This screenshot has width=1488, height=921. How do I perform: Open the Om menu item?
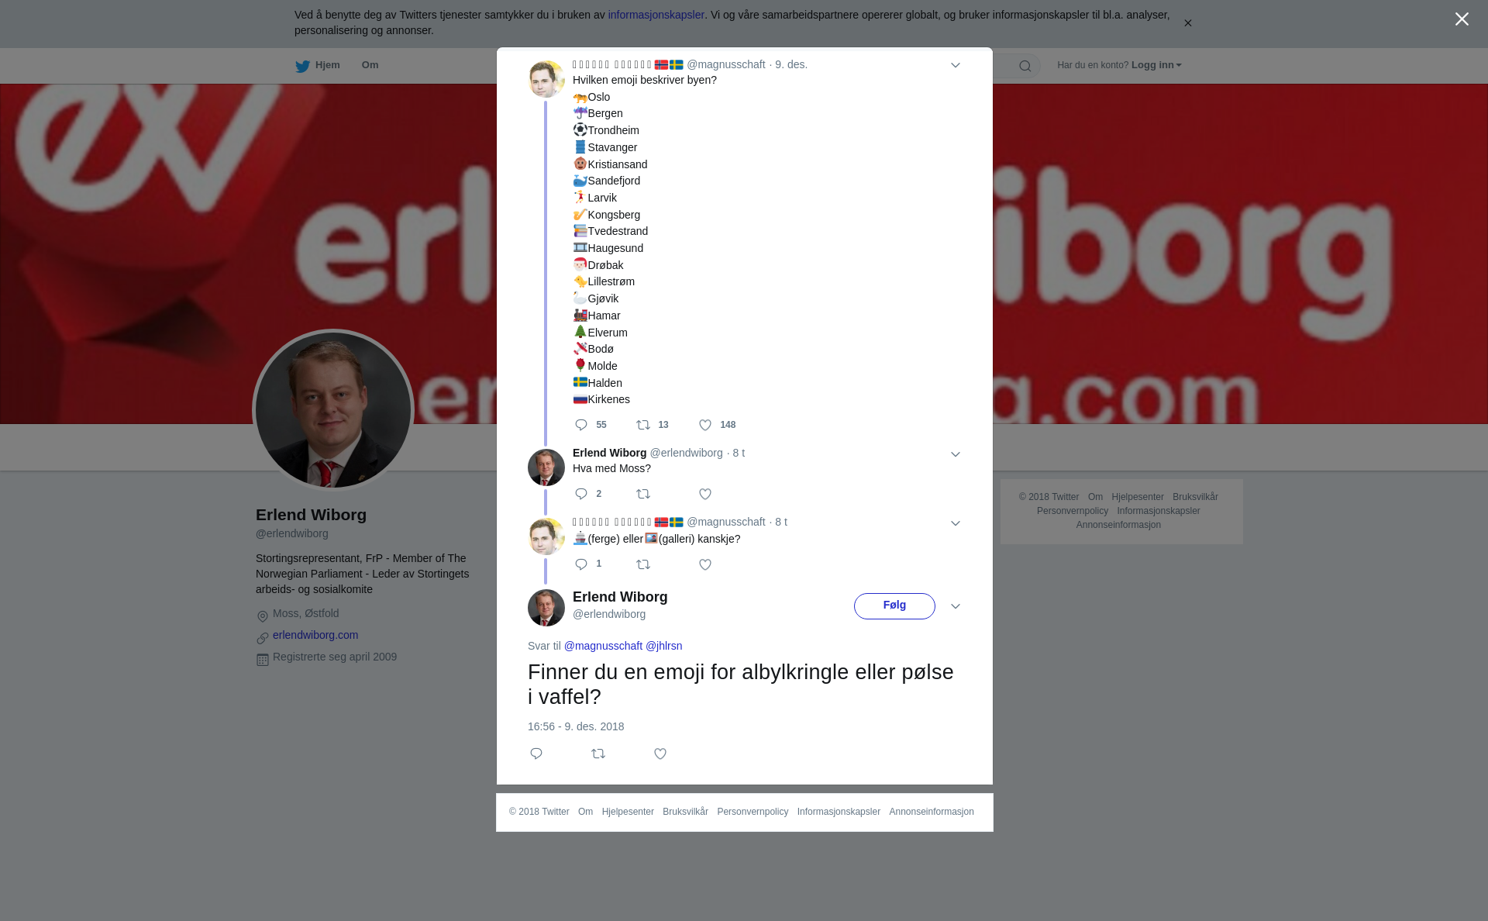pyautogui.click(x=370, y=65)
